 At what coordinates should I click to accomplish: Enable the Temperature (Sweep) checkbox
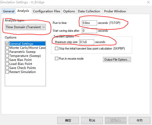(7, 56)
